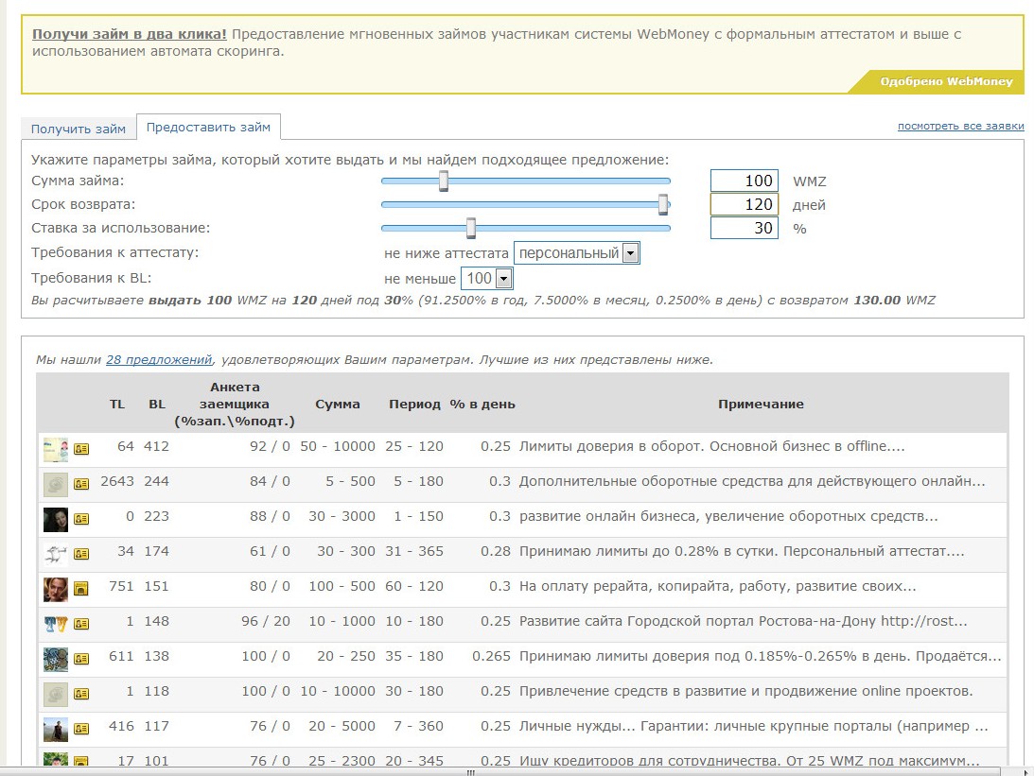View borrower avatar in the BL 118 row
This screenshot has width=1034, height=776.
(56, 694)
